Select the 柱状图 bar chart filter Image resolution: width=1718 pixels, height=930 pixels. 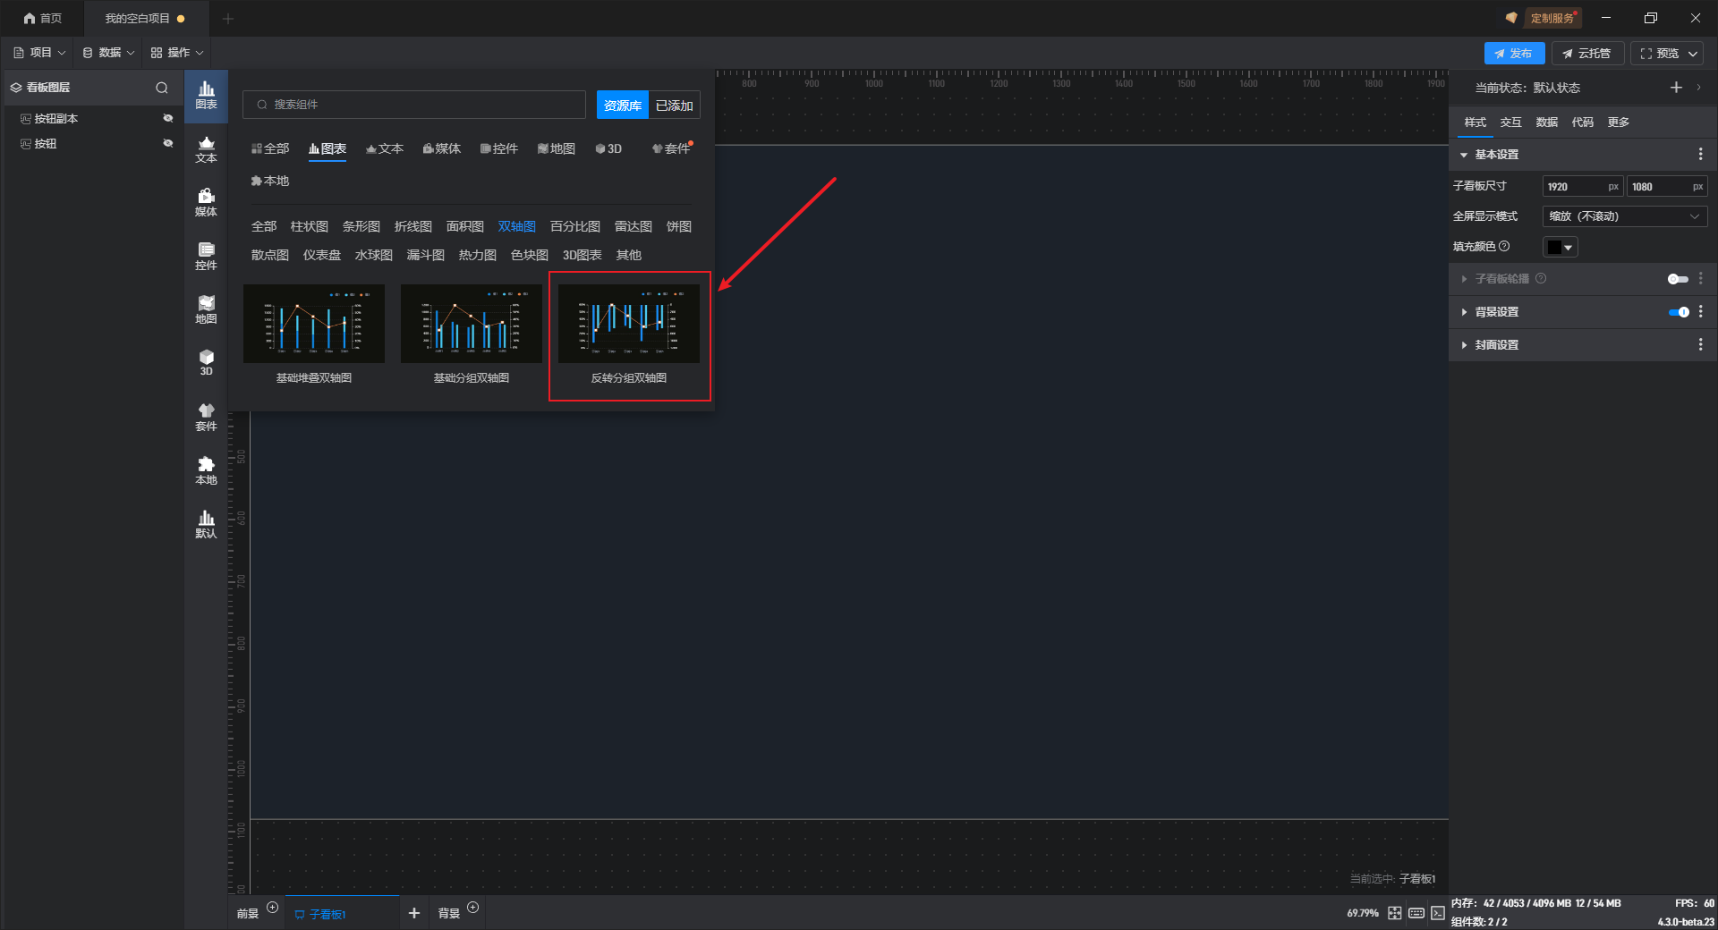pyautogui.click(x=310, y=227)
